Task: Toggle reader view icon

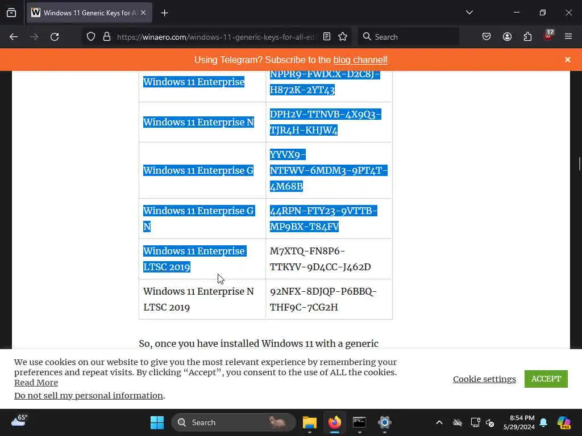Action: 327,37
